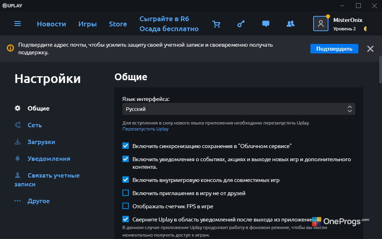Open the Язык интерфейса dropdown

[238, 109]
